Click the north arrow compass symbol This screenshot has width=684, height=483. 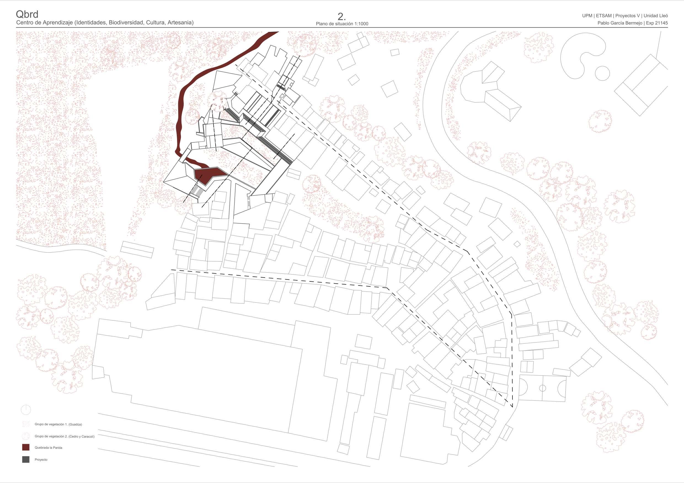click(x=26, y=410)
